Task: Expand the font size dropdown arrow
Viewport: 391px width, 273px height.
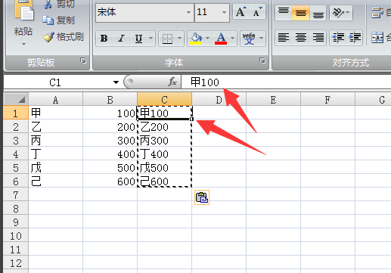Action: [x=224, y=12]
